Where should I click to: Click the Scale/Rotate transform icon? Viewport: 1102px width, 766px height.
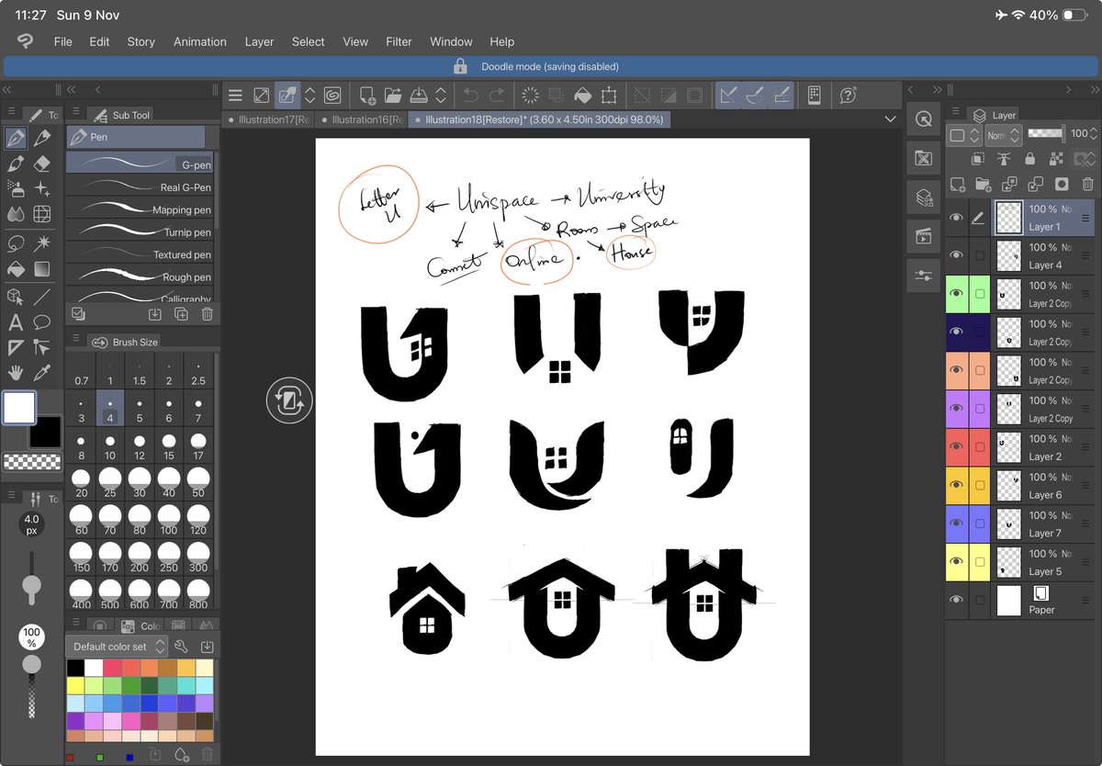point(608,95)
